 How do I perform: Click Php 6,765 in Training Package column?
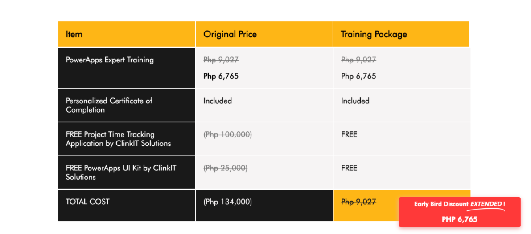pos(358,77)
